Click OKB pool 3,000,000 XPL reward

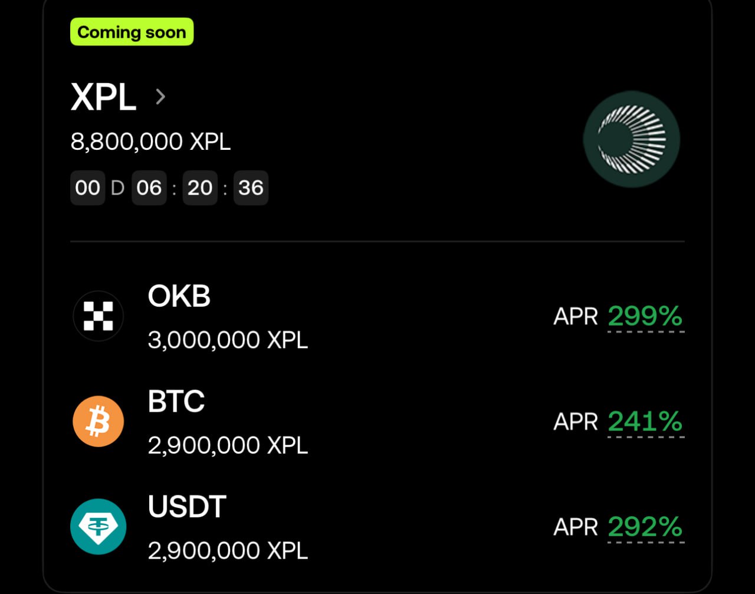click(228, 340)
